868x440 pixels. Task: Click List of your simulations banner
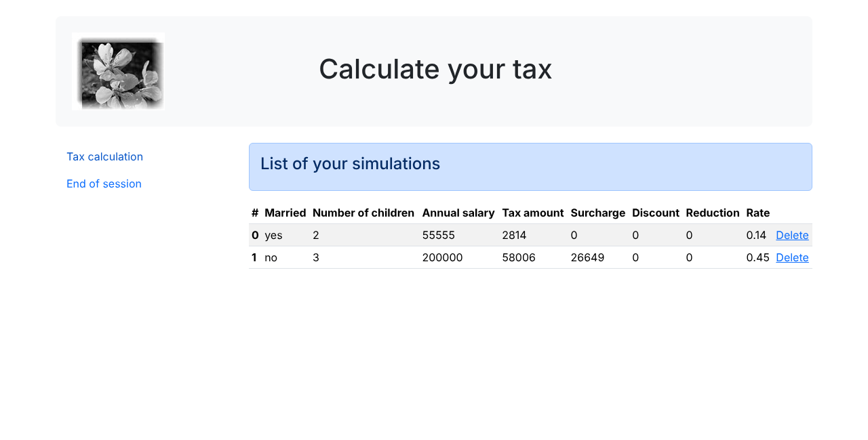pos(530,167)
